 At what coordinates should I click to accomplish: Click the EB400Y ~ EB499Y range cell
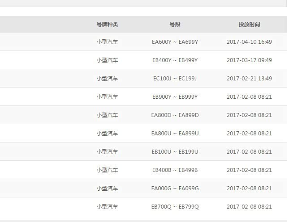(175, 60)
